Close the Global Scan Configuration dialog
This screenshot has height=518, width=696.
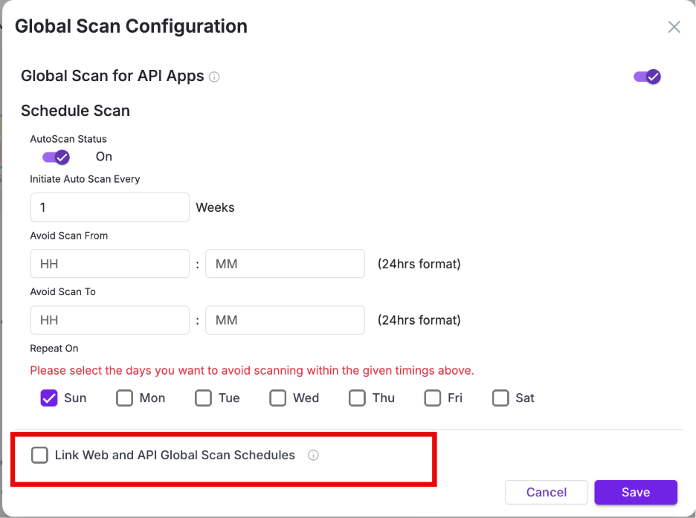[674, 27]
